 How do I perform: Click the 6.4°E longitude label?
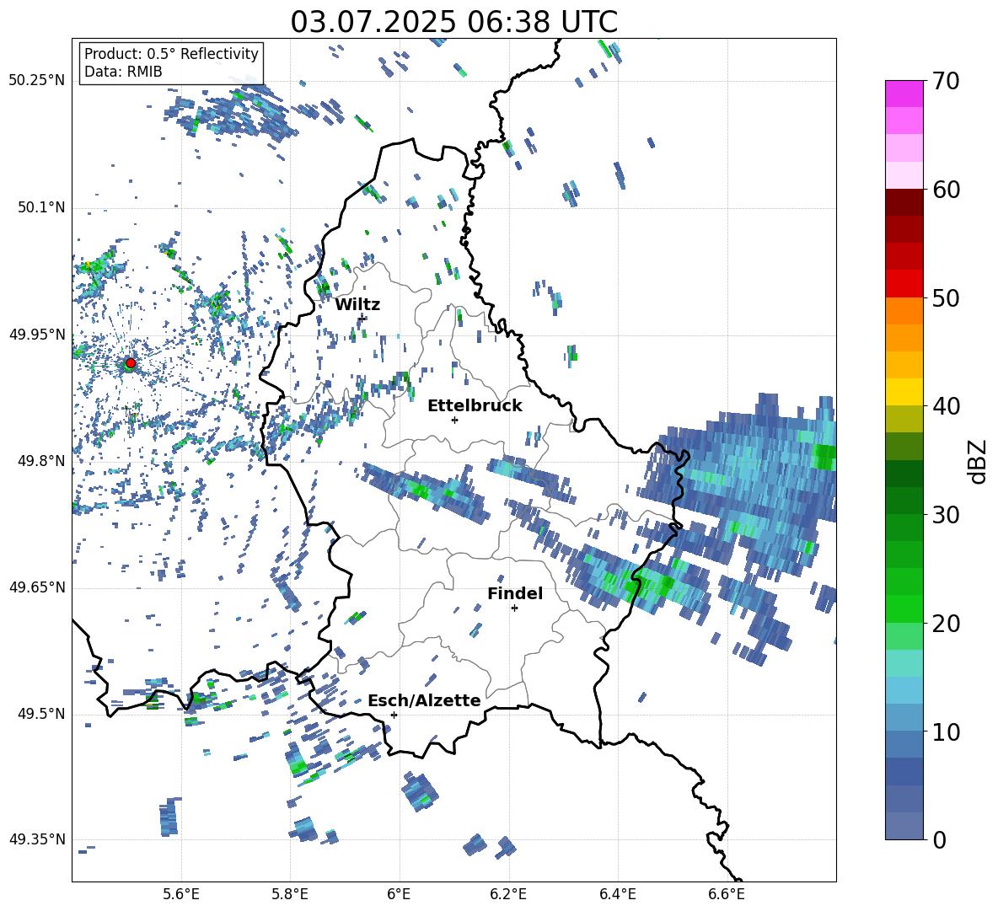617,894
